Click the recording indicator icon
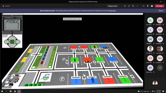Screen dimensions: 166x93 [3, 6]
